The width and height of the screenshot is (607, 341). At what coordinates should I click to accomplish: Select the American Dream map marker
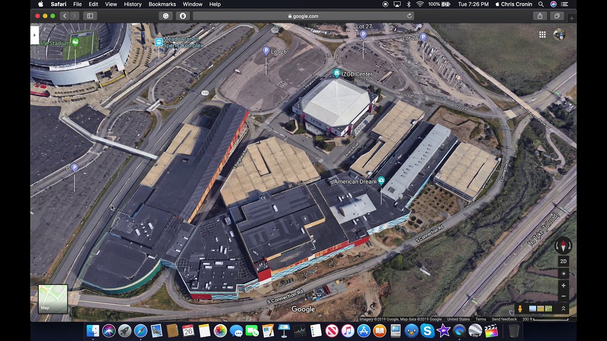(x=381, y=181)
